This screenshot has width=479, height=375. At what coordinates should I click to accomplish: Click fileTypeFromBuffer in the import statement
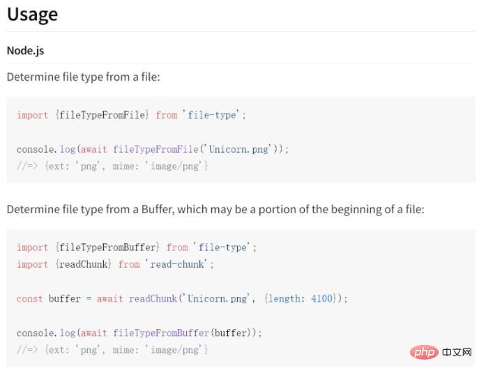pyautogui.click(x=107, y=247)
